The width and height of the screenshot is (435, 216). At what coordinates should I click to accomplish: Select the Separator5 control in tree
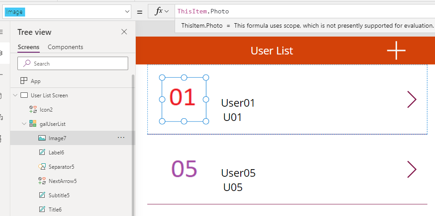[61, 166]
